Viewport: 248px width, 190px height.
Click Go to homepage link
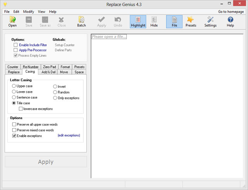point(231,12)
